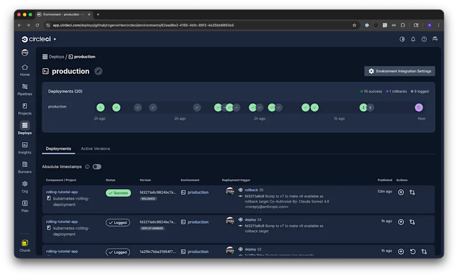Open the notifications bell
The height and width of the screenshot is (277, 458).
[x=413, y=39]
